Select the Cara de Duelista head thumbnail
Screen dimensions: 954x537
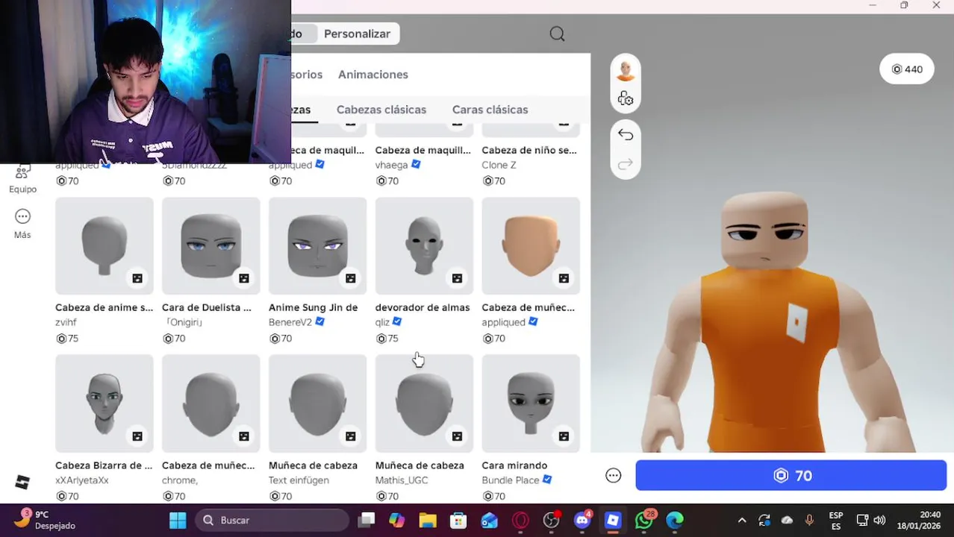point(211,246)
